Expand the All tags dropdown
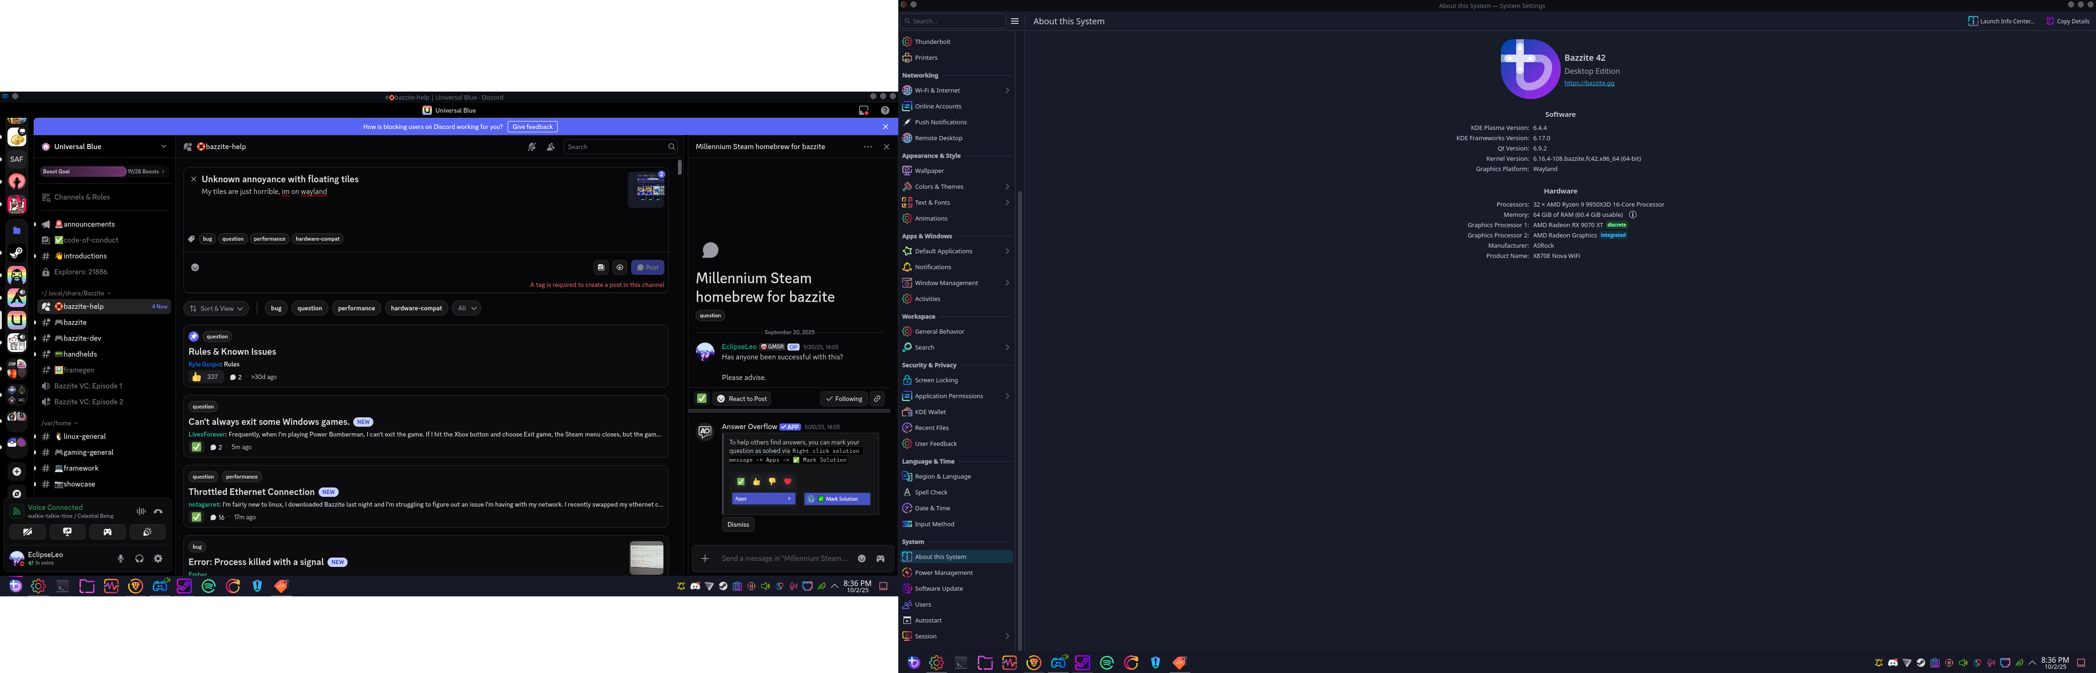2096x673 pixels. (x=466, y=308)
